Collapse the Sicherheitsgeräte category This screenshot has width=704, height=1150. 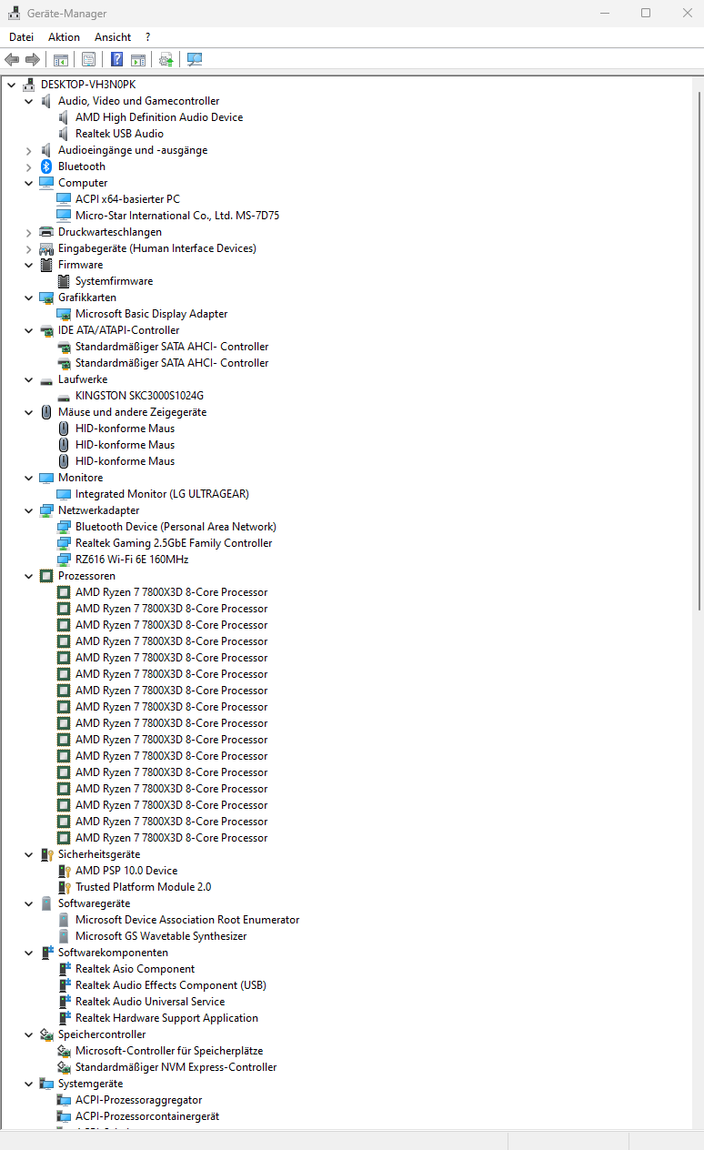point(29,854)
